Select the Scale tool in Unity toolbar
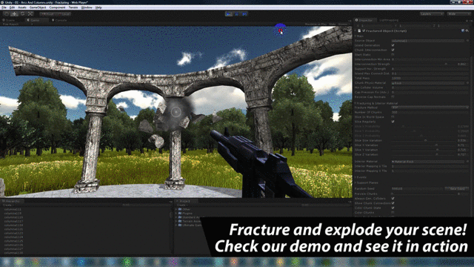The width and height of the screenshot is (474, 267). point(30,14)
